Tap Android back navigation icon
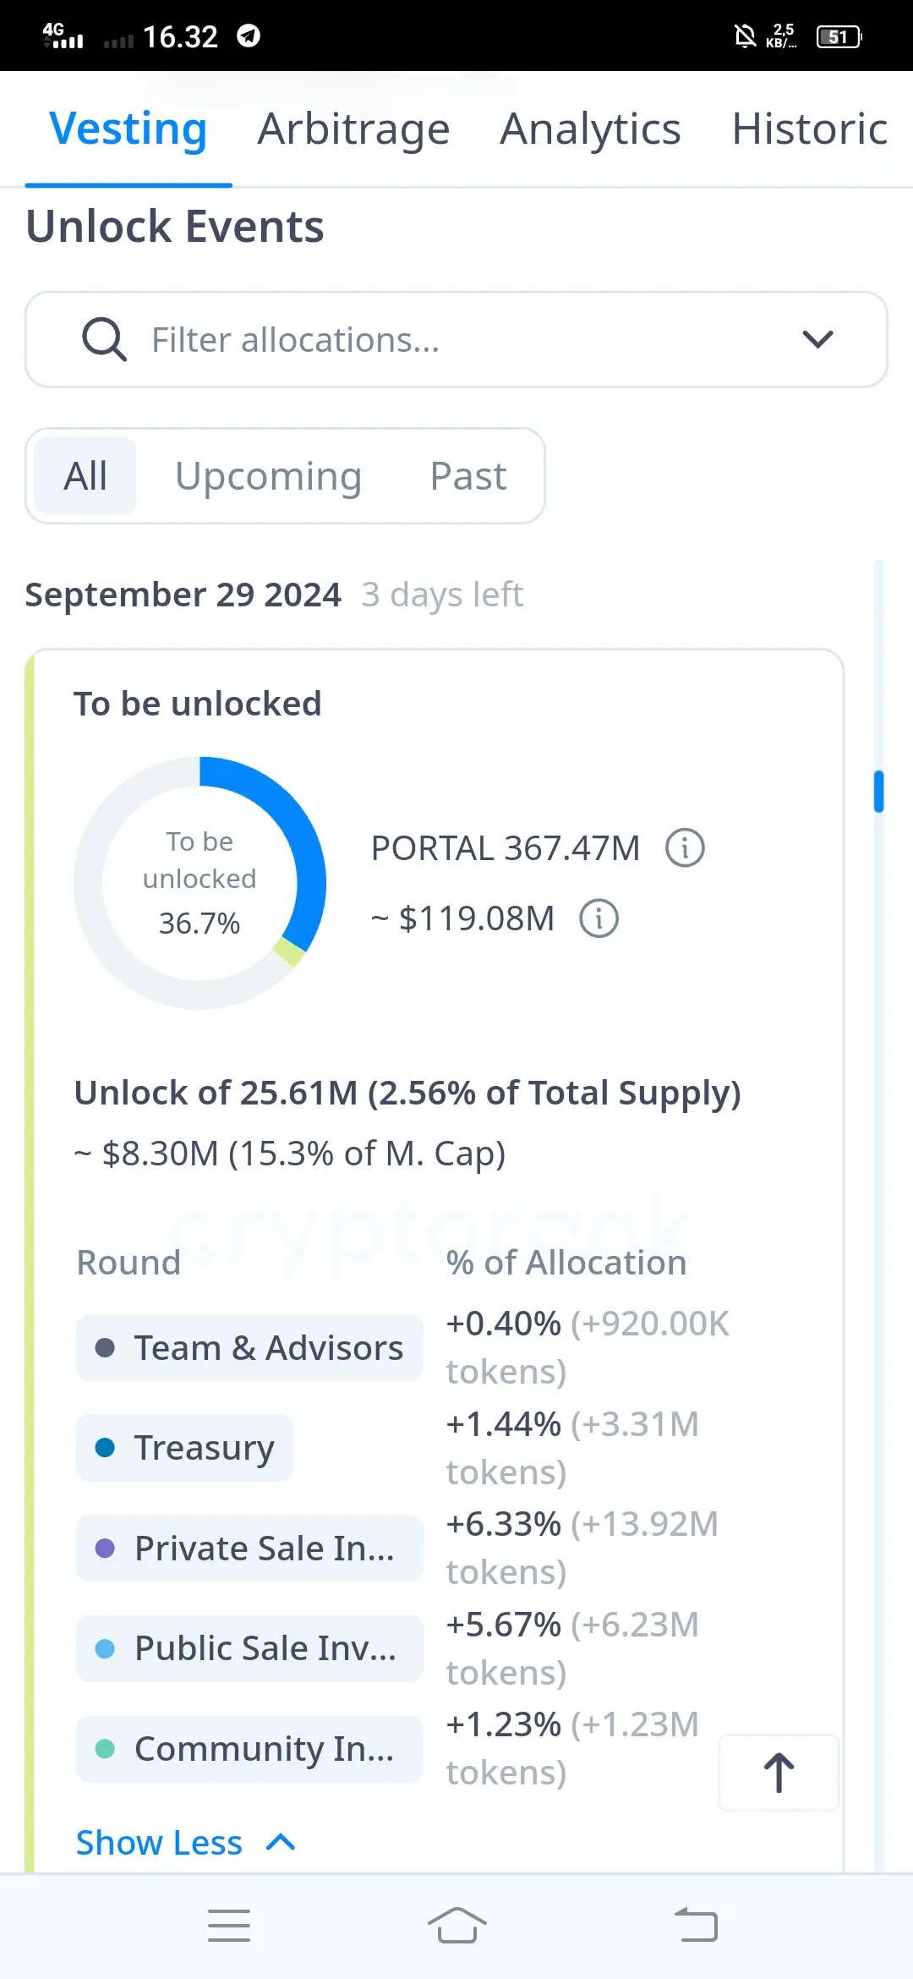 point(697,1926)
